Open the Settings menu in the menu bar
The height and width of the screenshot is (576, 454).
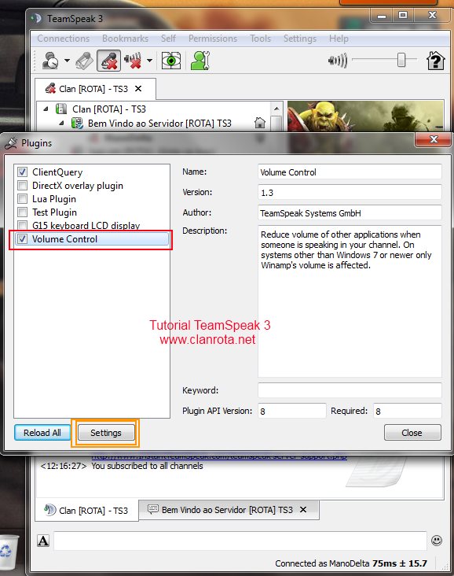[300, 39]
